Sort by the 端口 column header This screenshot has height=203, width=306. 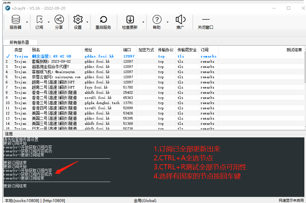click(129, 50)
